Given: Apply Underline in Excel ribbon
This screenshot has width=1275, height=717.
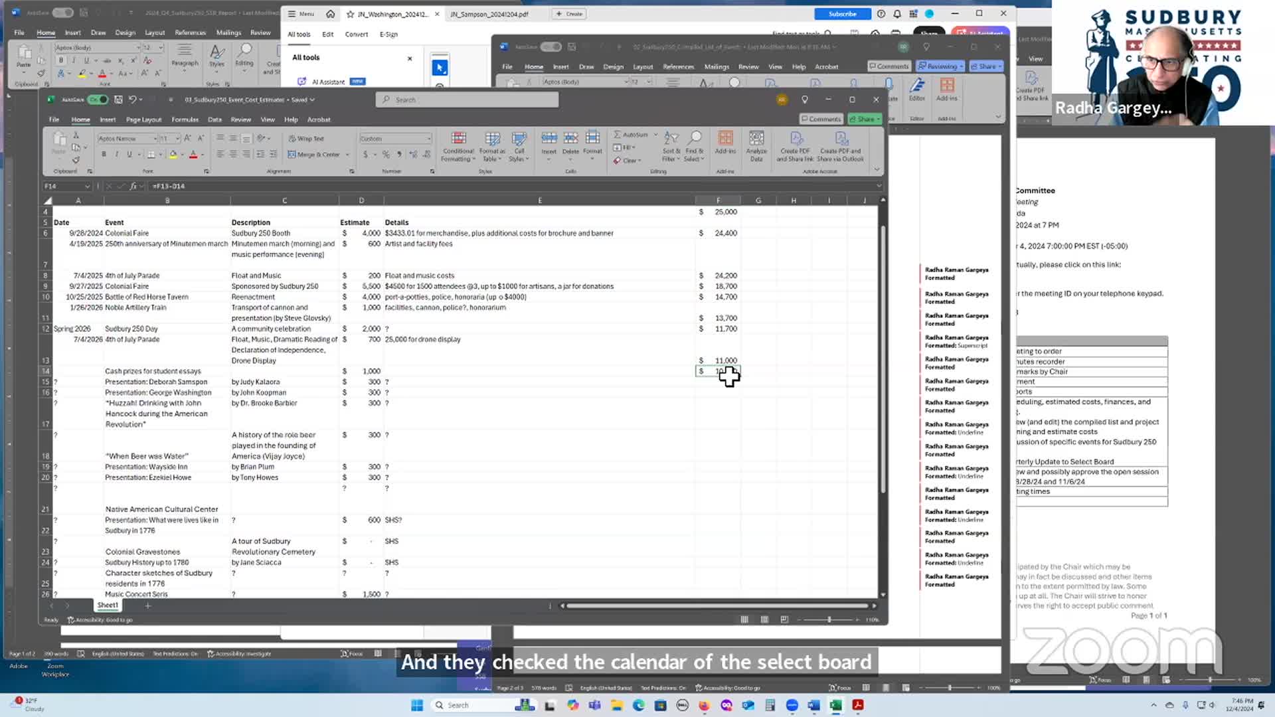Looking at the screenshot, I should coord(129,154).
